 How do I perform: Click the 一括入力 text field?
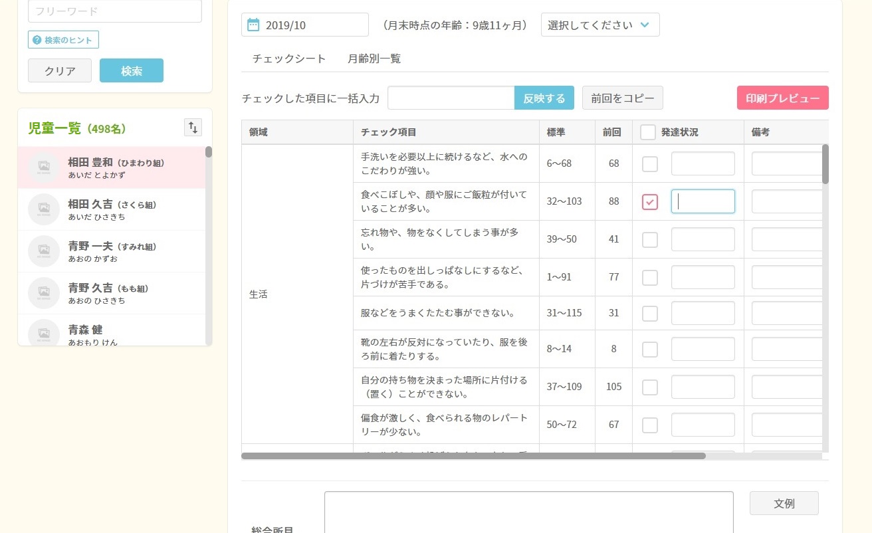click(451, 98)
